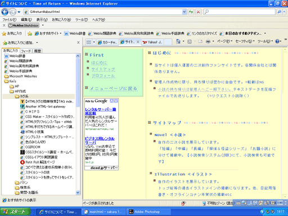288x216 pixels.
Task: Click the プロフィール link in First menu
Action: [103, 76]
